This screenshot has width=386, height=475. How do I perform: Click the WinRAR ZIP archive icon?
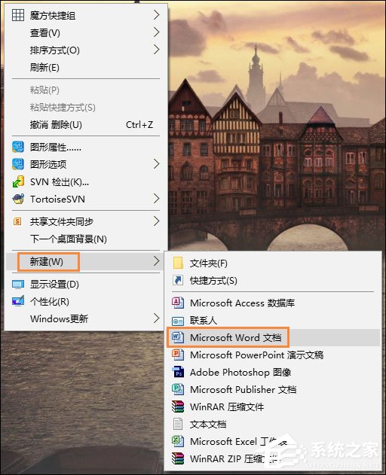(x=178, y=458)
